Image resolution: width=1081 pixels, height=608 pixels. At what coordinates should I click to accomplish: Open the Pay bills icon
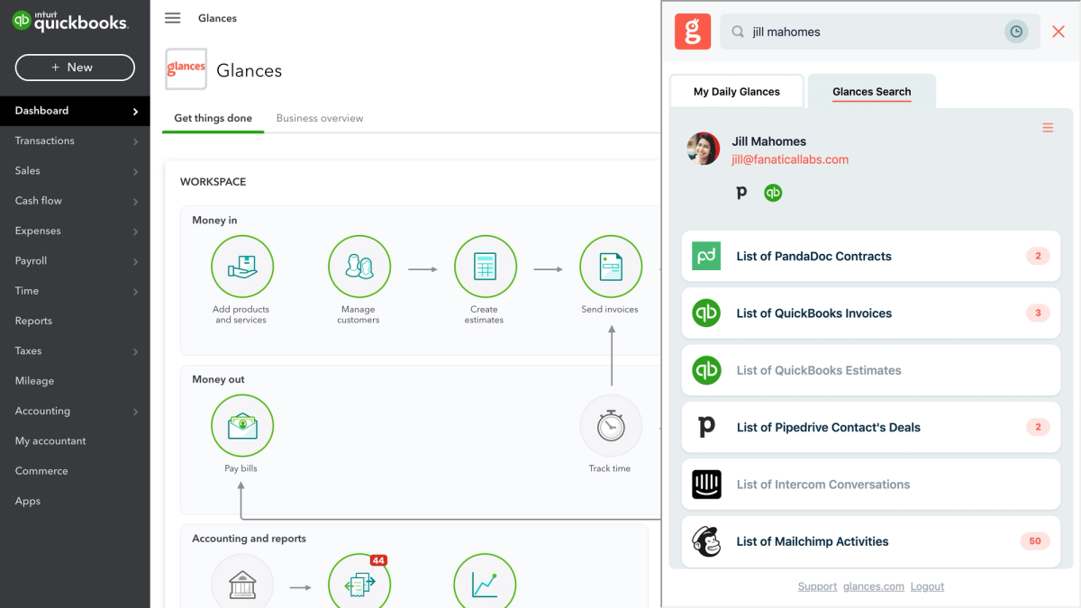(x=241, y=425)
